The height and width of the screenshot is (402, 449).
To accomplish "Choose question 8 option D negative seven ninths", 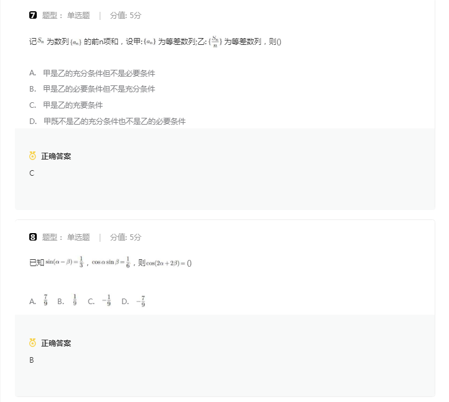I will [x=133, y=301].
